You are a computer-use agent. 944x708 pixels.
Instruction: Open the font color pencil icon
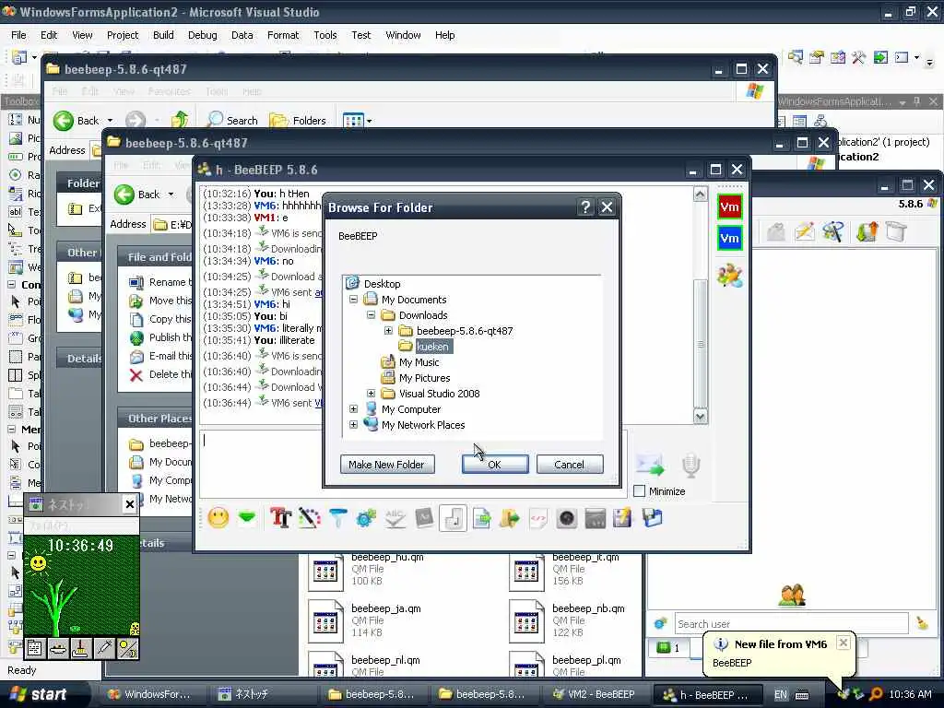click(x=310, y=518)
